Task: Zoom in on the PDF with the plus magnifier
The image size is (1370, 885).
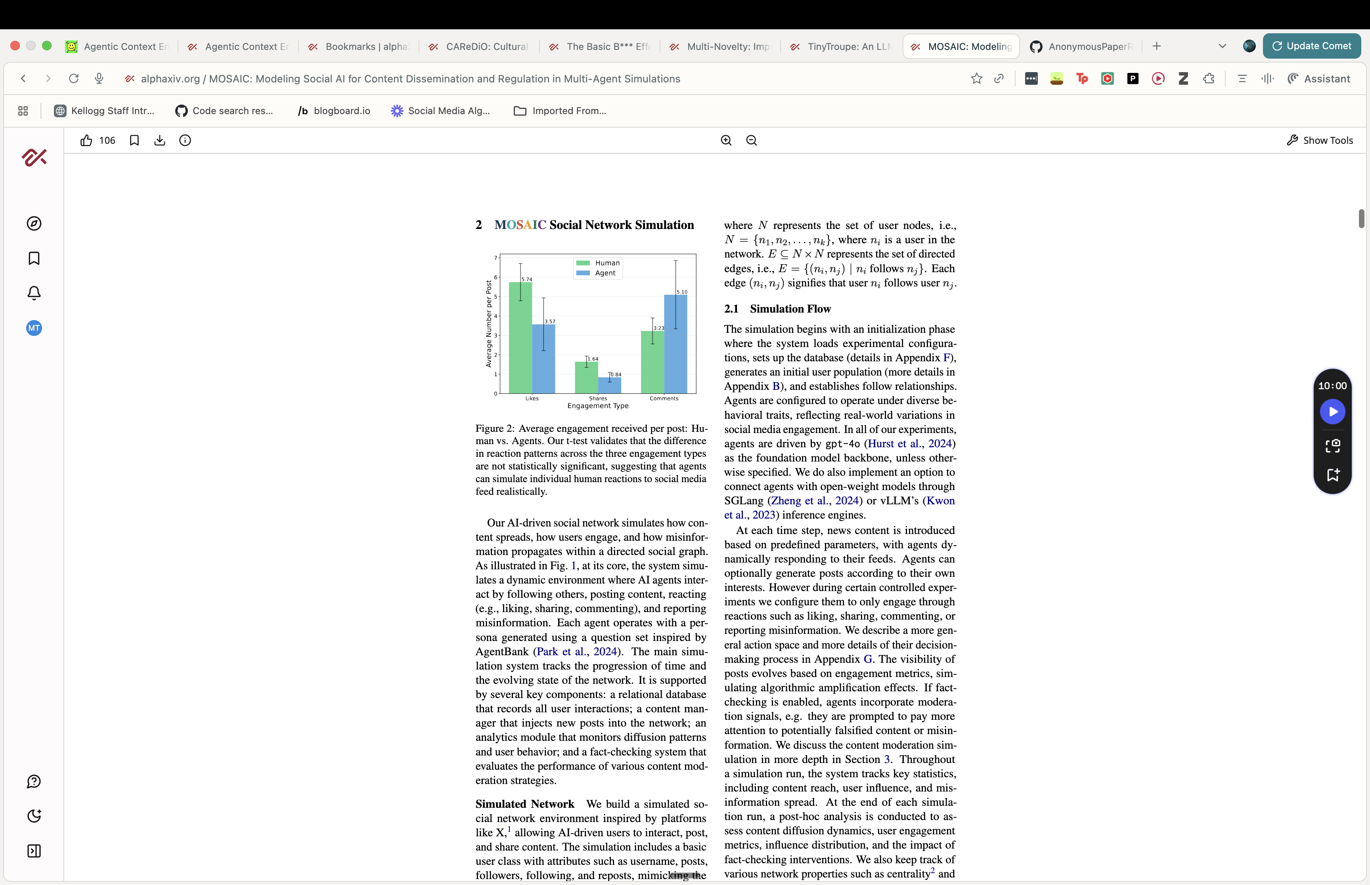Action: [x=726, y=140]
